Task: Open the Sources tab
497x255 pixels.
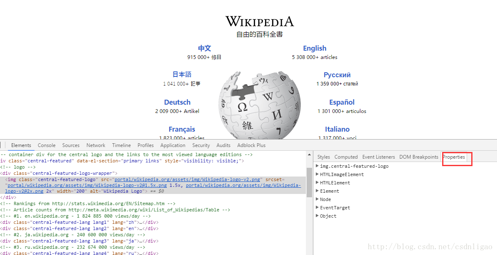Action: [71, 145]
